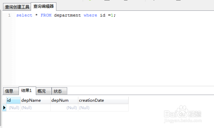
Task: Open the 信息 results tab
Action: [11, 91]
